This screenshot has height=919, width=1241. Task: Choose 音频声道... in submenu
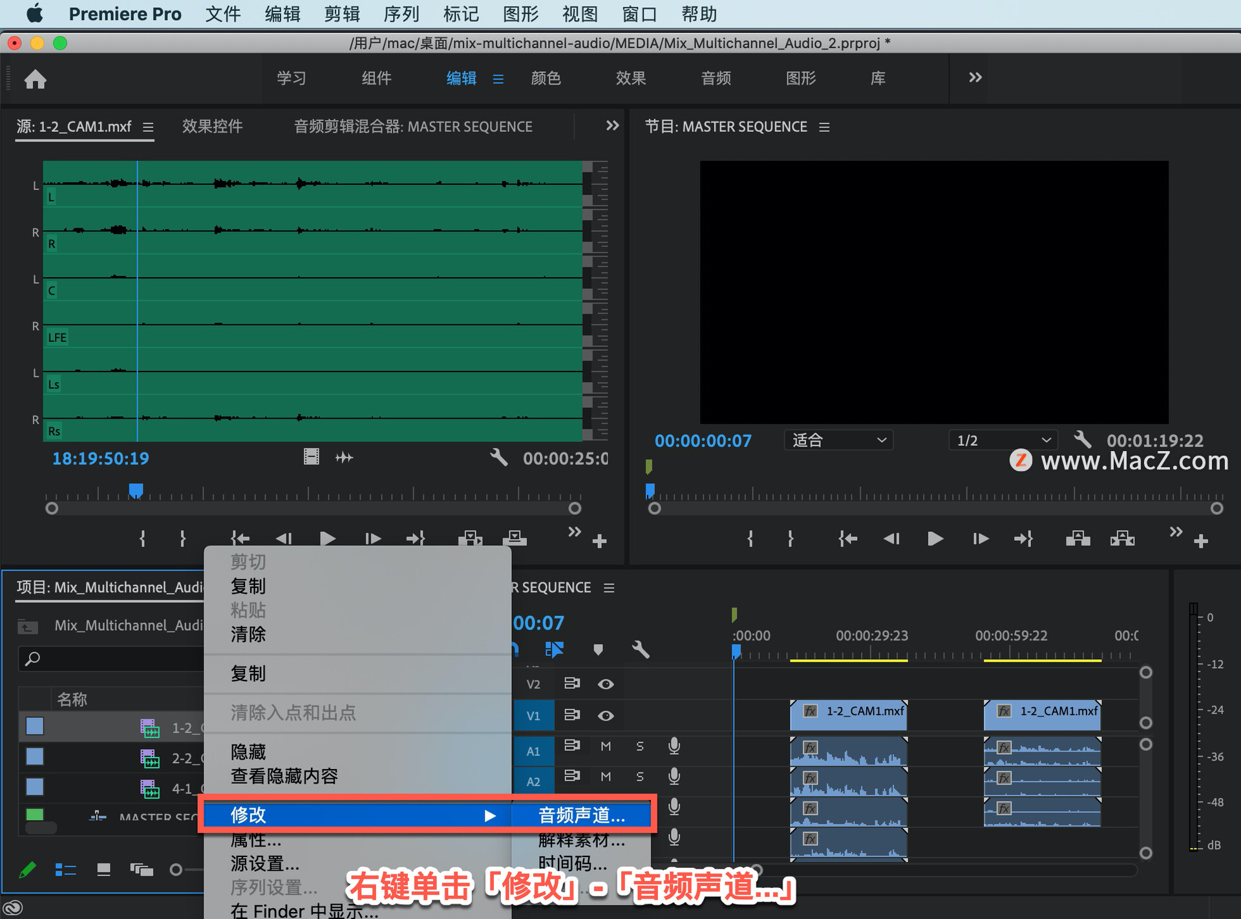[x=582, y=815]
